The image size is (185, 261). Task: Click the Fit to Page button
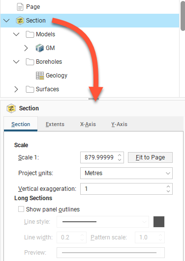point(150,157)
